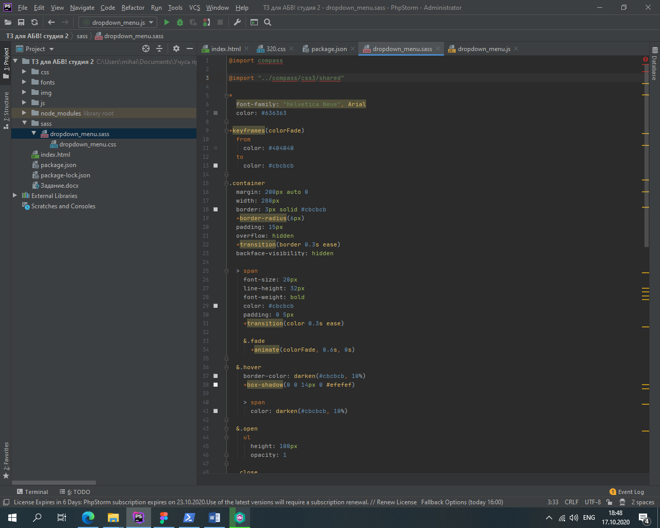Viewport: 660px width, 528px height.
Task: Open the File menu
Action: pyautogui.click(x=23, y=8)
